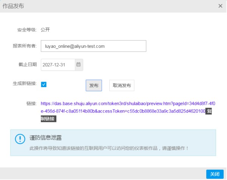
Task: Click the 取消发布 button
Action: [122, 85]
